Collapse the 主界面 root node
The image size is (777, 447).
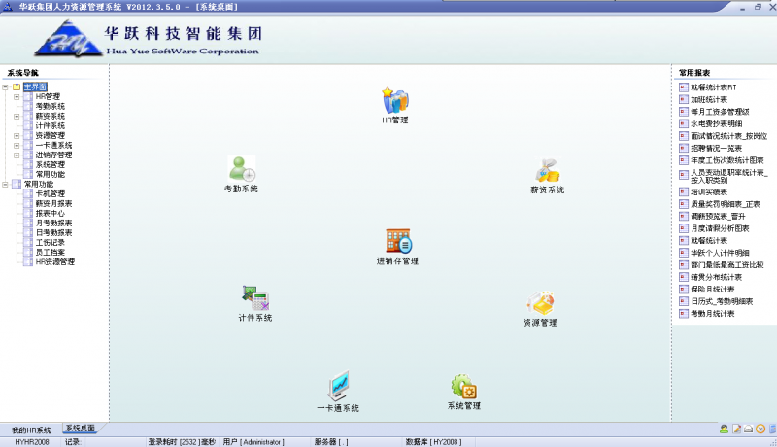click(x=6, y=87)
